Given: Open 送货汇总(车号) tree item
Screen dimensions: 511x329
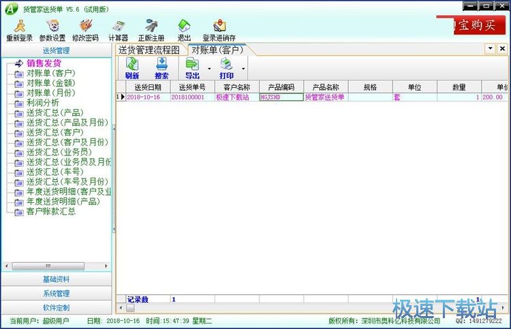Looking at the screenshot, I should tap(55, 172).
